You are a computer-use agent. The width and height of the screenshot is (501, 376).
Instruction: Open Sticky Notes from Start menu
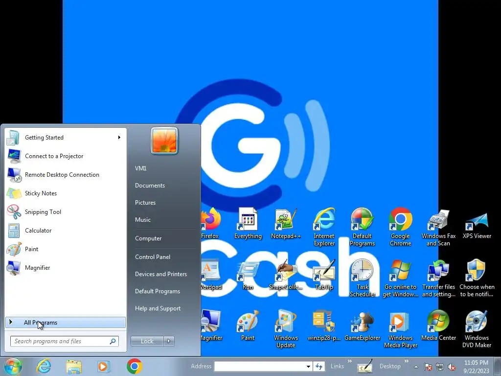tap(66, 193)
